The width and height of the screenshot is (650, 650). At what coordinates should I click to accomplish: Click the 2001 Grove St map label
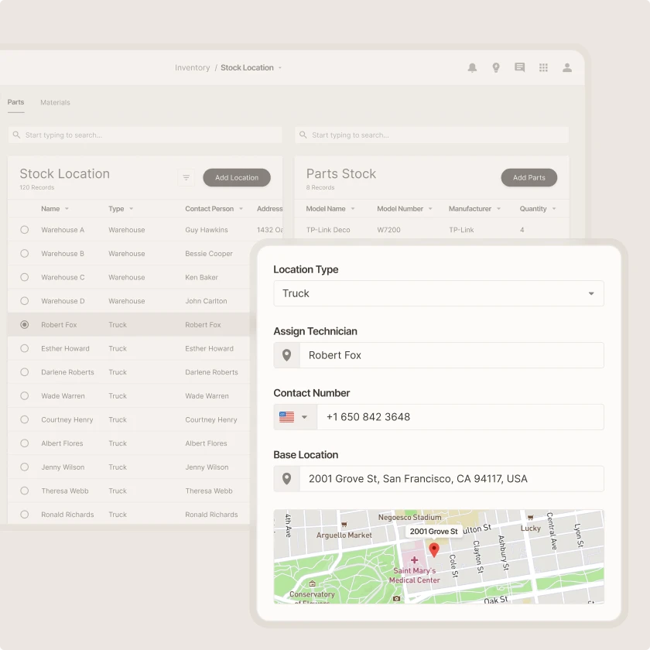(x=433, y=531)
